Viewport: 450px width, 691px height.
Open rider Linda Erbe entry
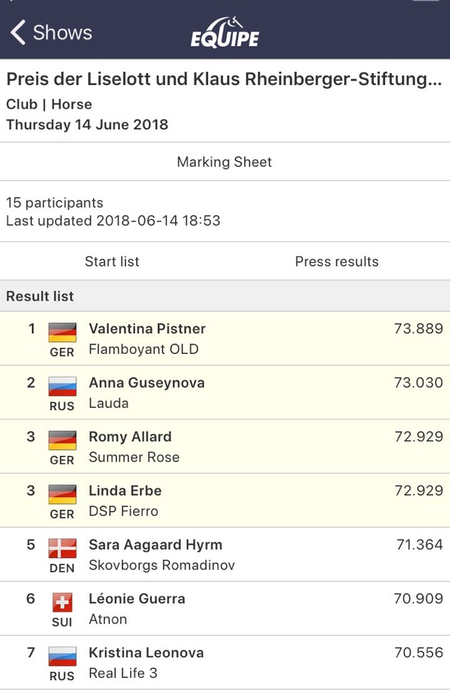point(125,491)
